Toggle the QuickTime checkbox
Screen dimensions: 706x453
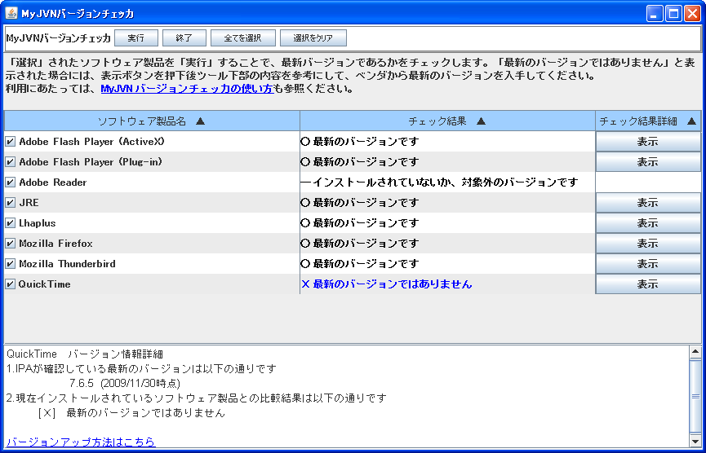pyautogui.click(x=10, y=284)
